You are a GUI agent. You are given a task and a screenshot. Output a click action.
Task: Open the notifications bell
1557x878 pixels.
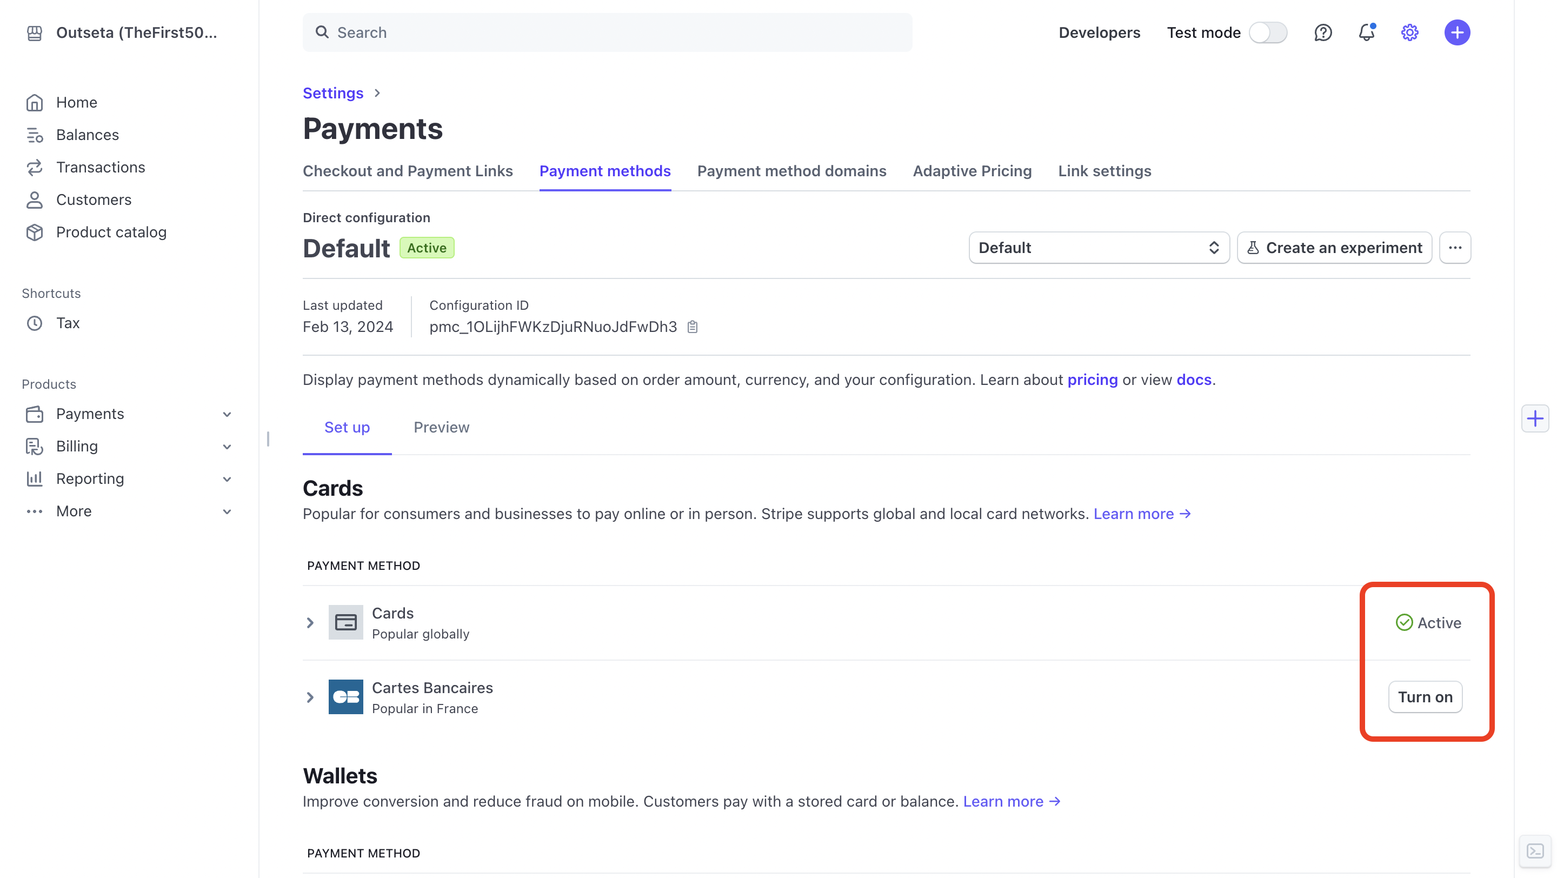tap(1367, 32)
